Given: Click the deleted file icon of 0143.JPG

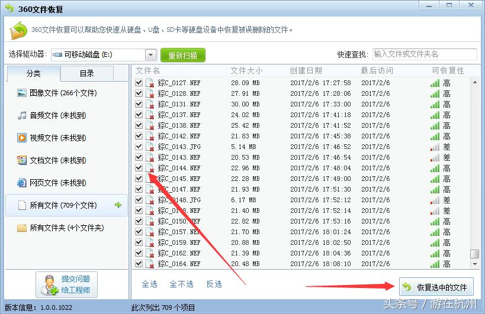Looking at the screenshot, I should [150, 147].
